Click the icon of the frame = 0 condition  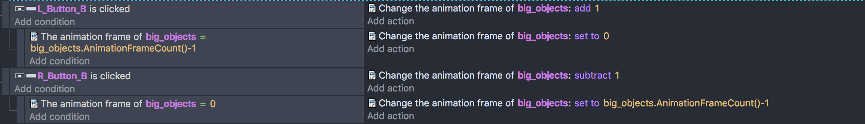(x=34, y=104)
